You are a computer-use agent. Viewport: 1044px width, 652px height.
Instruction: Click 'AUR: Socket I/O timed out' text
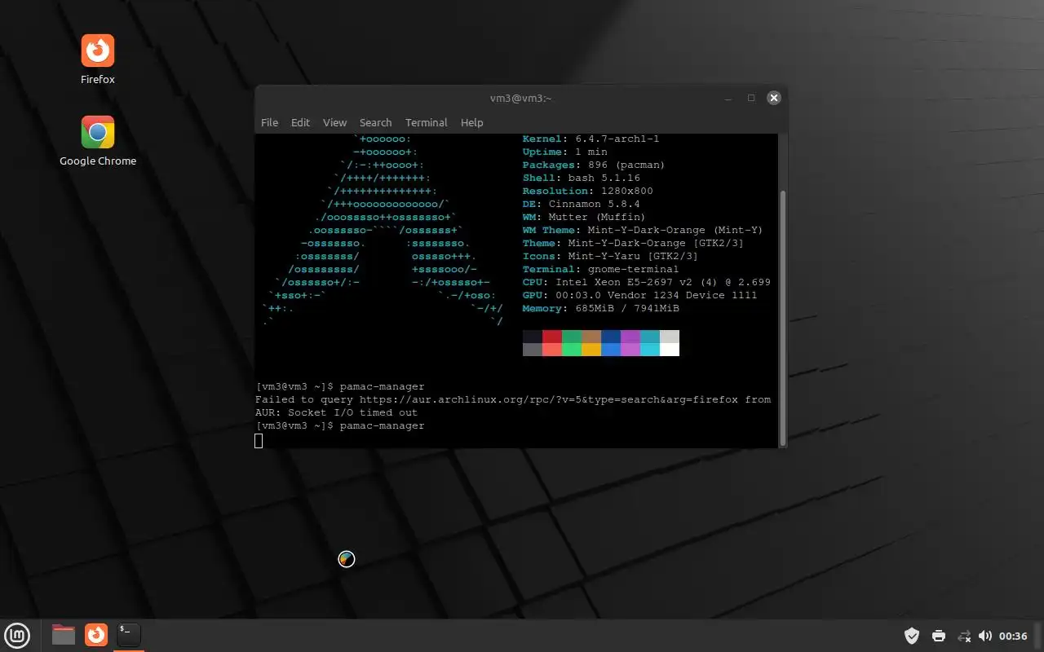[336, 412]
